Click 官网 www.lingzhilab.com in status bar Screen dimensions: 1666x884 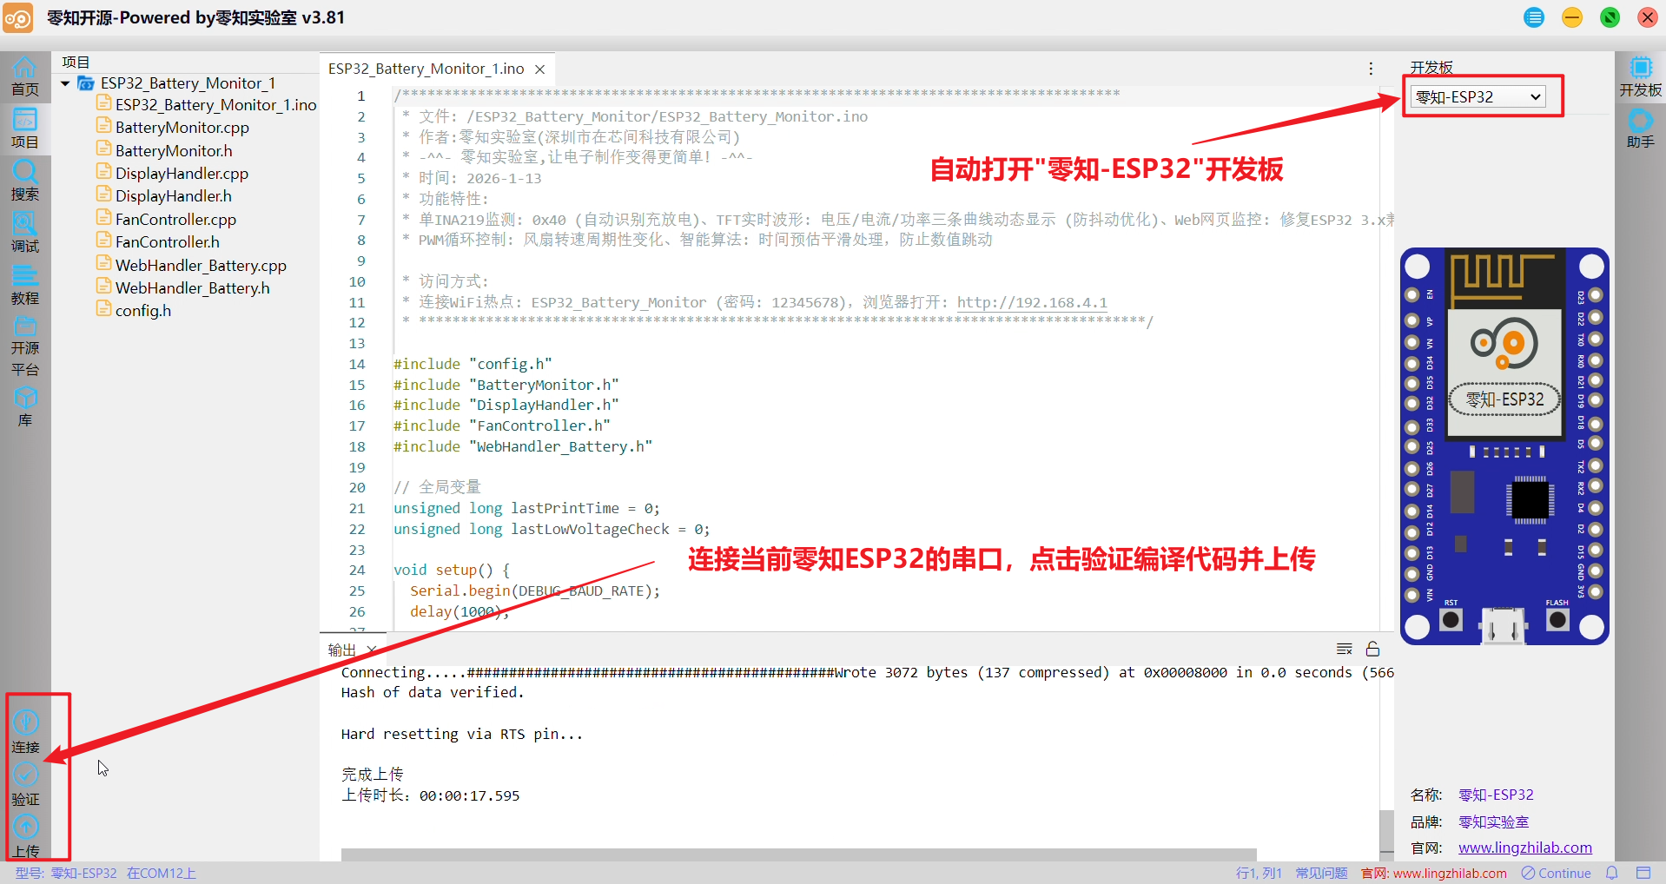(1434, 873)
